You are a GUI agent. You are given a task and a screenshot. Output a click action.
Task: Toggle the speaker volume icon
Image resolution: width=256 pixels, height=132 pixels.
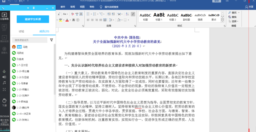point(4,77)
